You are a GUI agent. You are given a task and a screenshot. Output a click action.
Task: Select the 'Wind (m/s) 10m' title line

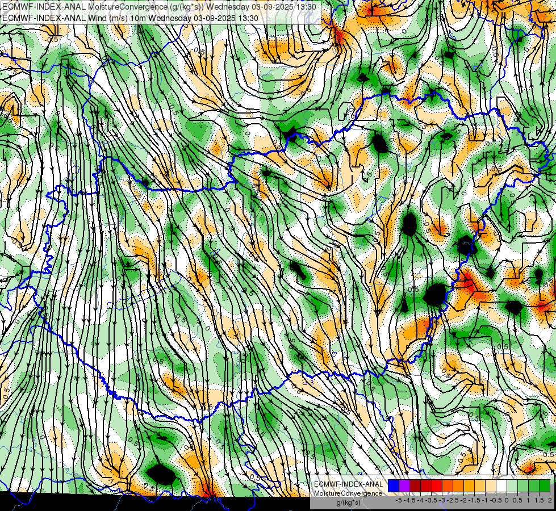pos(130,18)
